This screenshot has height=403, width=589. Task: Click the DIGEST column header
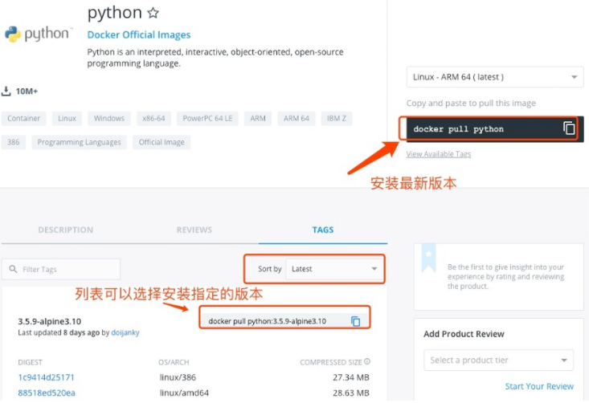coord(30,362)
